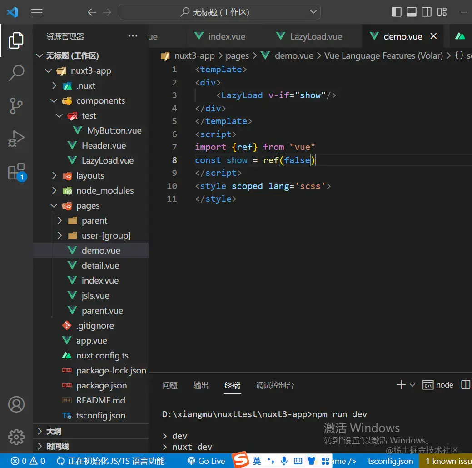Toggle secondary sidebar visibility
This screenshot has width=472, height=468.
(427, 12)
